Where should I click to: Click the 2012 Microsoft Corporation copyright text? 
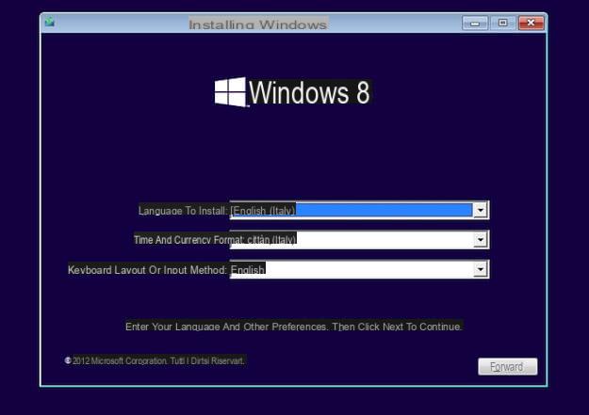tap(155, 361)
